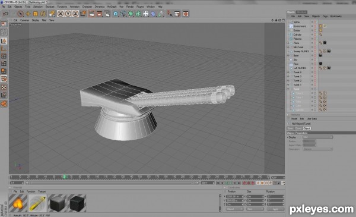Viewport: 356px width, 217px height.
Task: Toggle the Z axis lock
Action: click(x=75, y=14)
